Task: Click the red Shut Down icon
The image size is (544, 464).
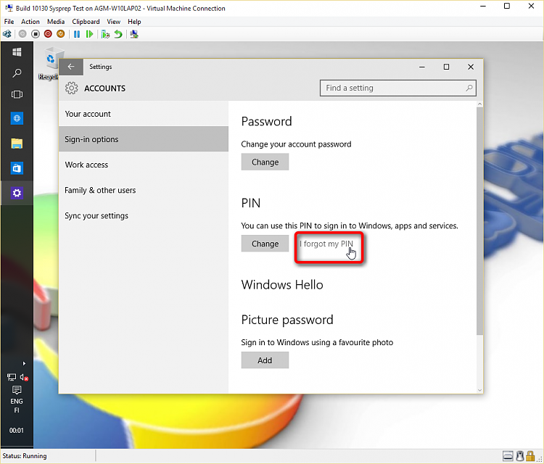Action: coord(48,34)
